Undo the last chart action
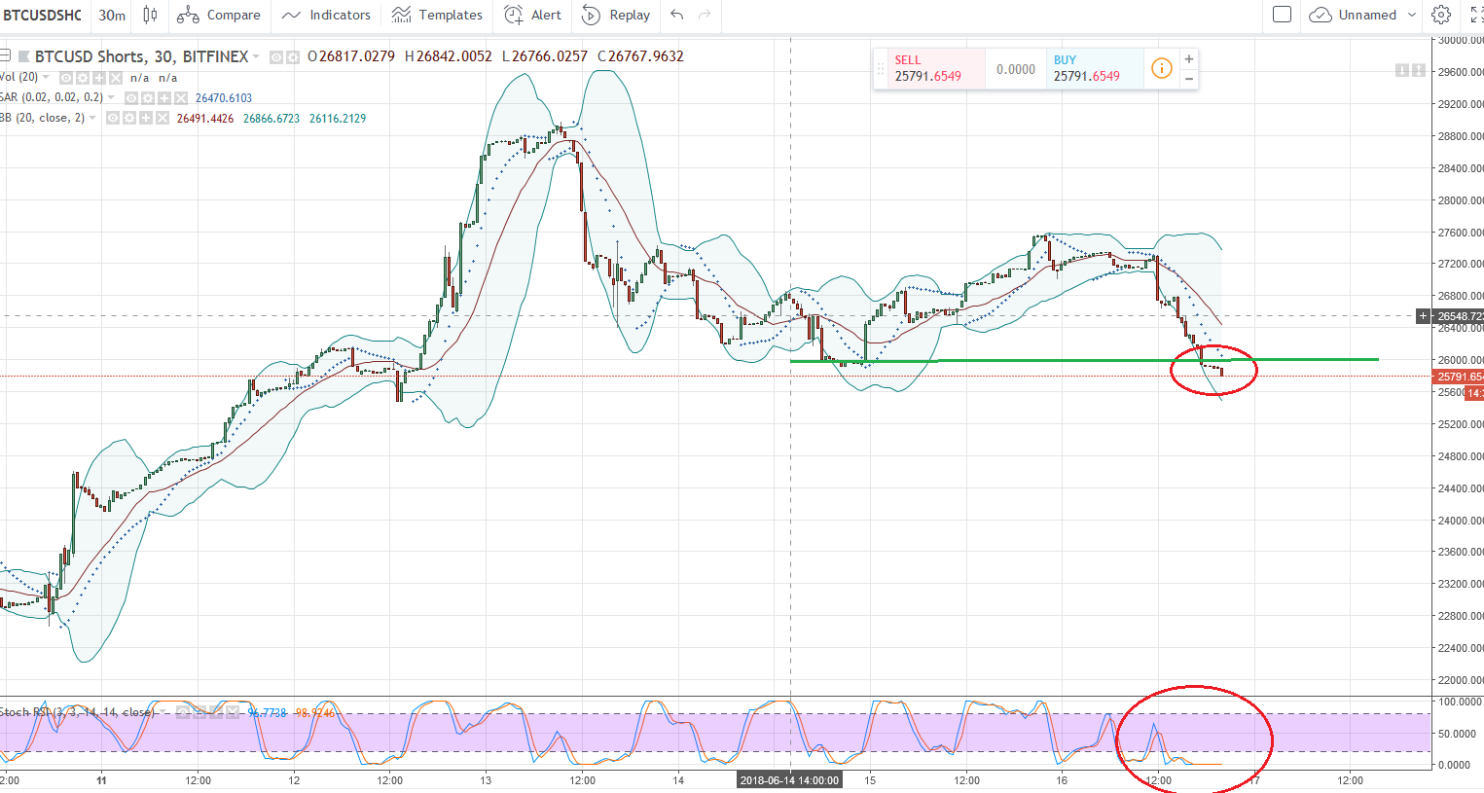 pyautogui.click(x=677, y=15)
